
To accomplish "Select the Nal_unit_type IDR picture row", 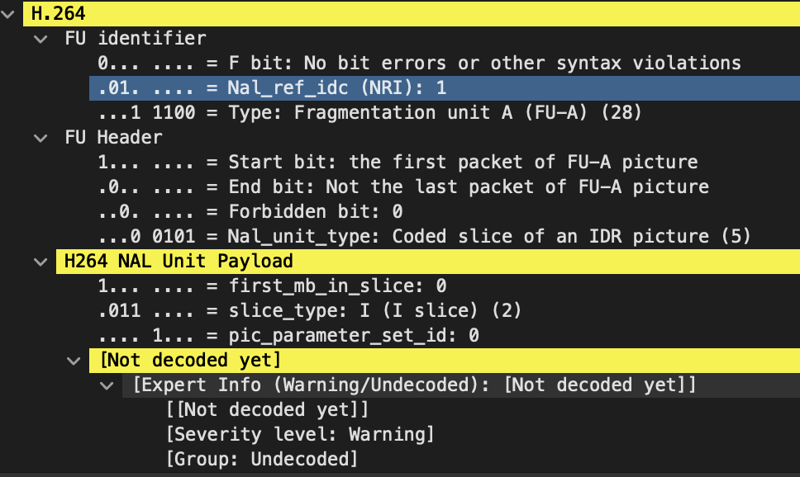I will (445, 237).
